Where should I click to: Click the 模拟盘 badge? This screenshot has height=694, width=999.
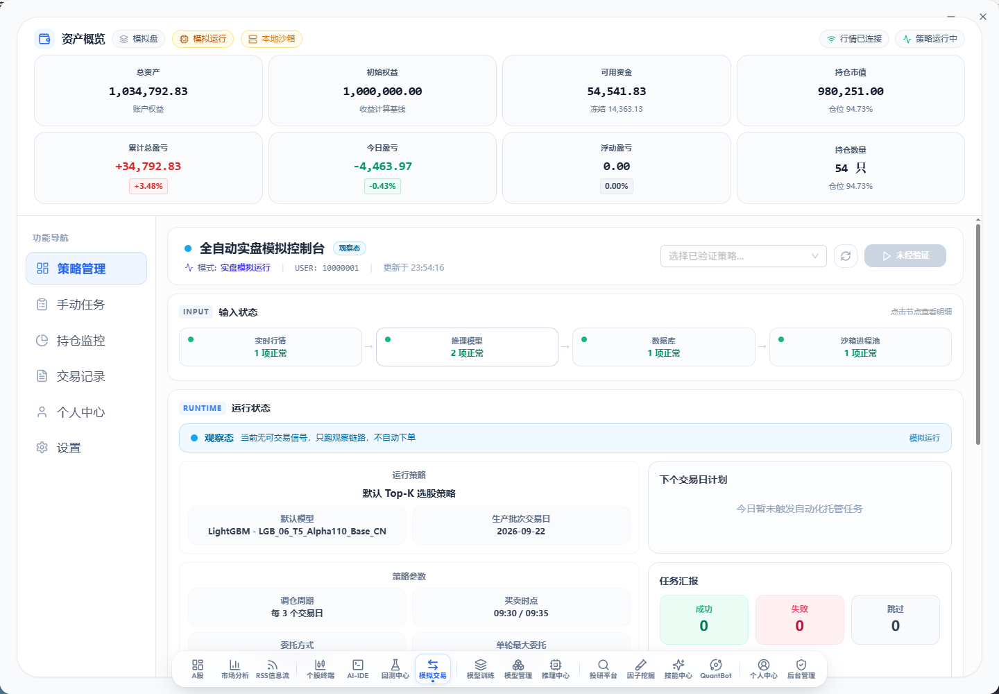[139, 39]
